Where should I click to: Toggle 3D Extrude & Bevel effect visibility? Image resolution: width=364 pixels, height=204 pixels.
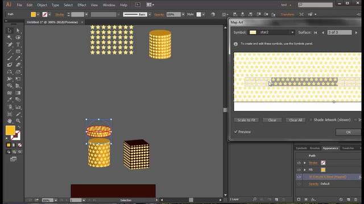point(299,177)
